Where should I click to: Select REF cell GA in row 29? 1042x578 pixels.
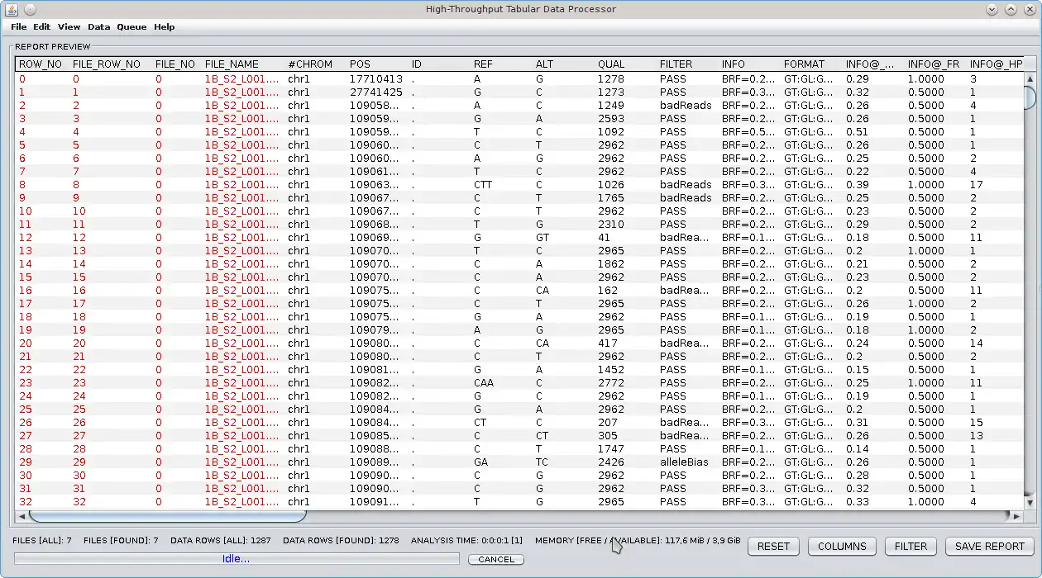coord(500,462)
